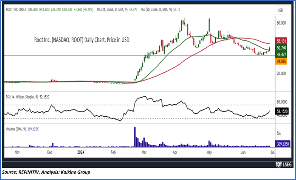Screen dimensions: 296x180
Task: Click the C50.740 close price value
Action: coord(67,9)
